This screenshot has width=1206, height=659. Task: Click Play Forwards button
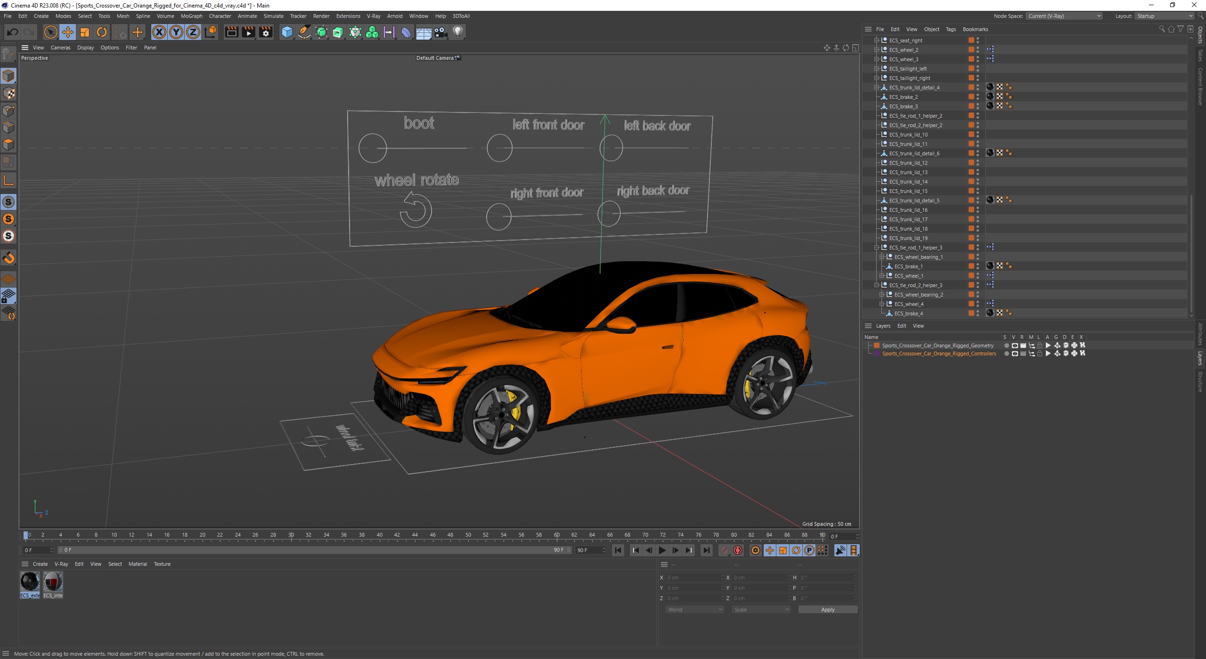pyautogui.click(x=662, y=550)
